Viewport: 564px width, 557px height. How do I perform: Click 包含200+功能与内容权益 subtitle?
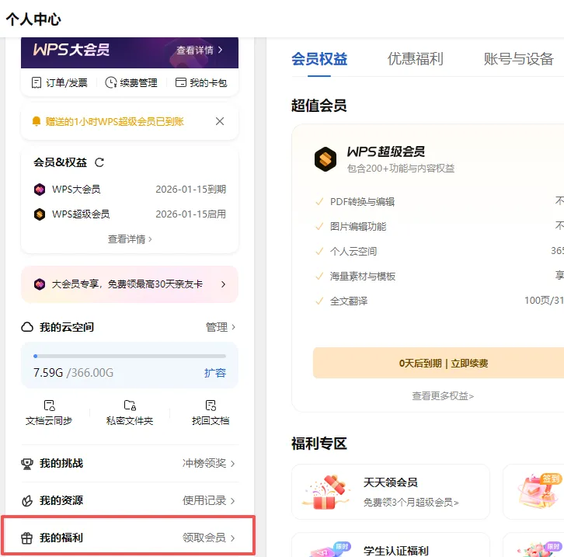(x=401, y=169)
